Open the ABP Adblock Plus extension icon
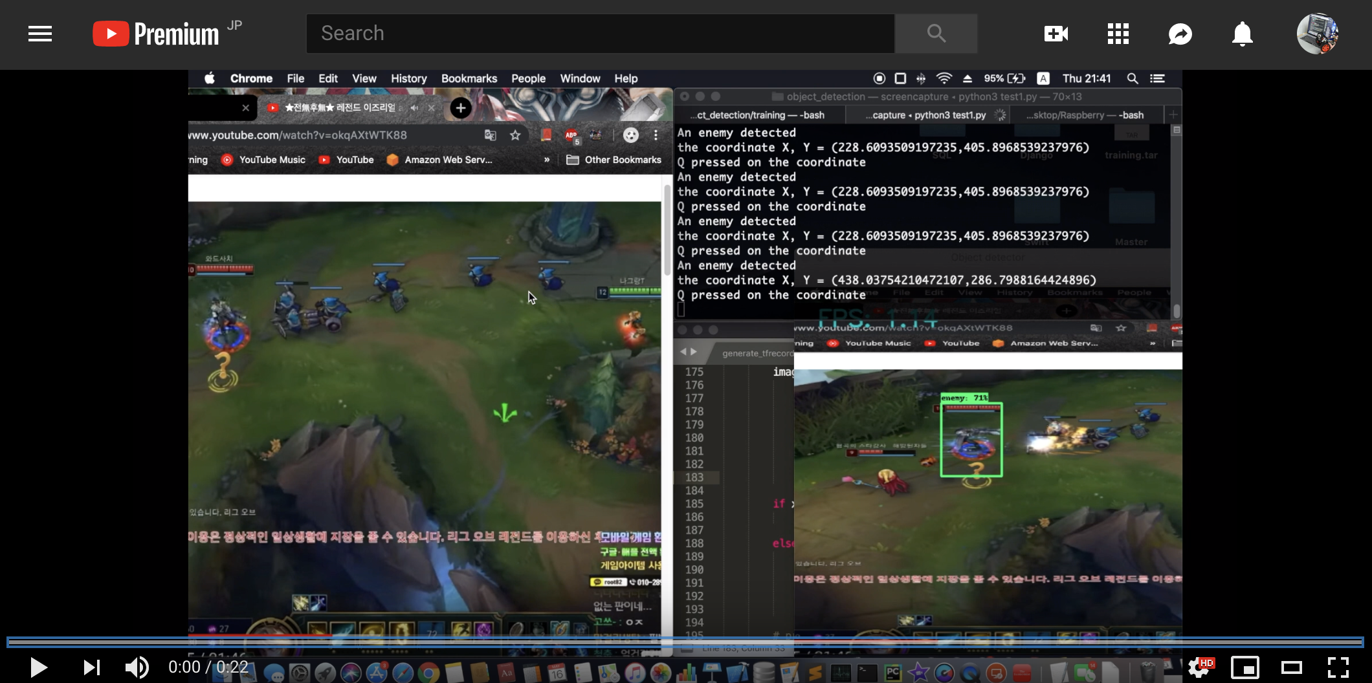Image resolution: width=1372 pixels, height=683 pixels. pos(571,136)
